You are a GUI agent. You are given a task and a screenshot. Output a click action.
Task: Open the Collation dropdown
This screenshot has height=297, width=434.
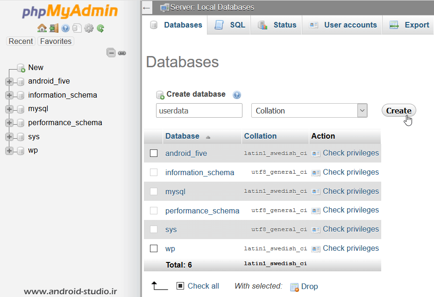click(x=309, y=110)
